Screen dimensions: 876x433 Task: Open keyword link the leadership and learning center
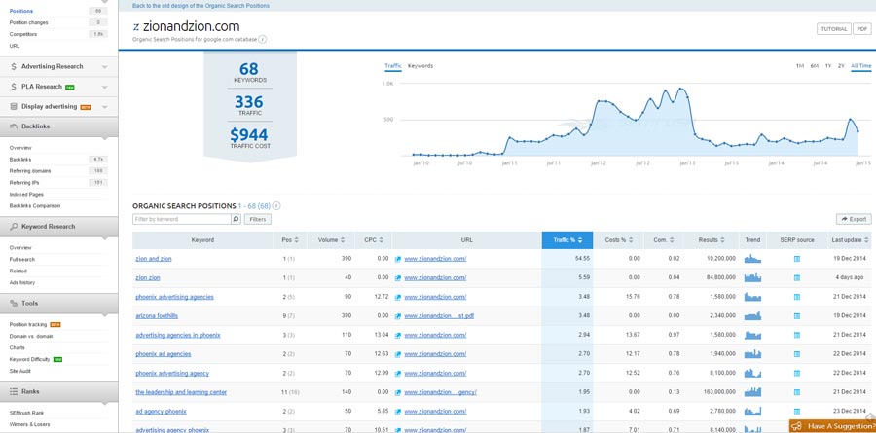[x=181, y=392]
